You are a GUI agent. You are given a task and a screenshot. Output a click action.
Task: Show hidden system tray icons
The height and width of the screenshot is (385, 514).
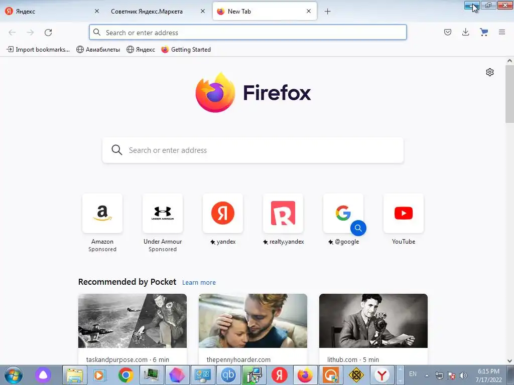427,375
